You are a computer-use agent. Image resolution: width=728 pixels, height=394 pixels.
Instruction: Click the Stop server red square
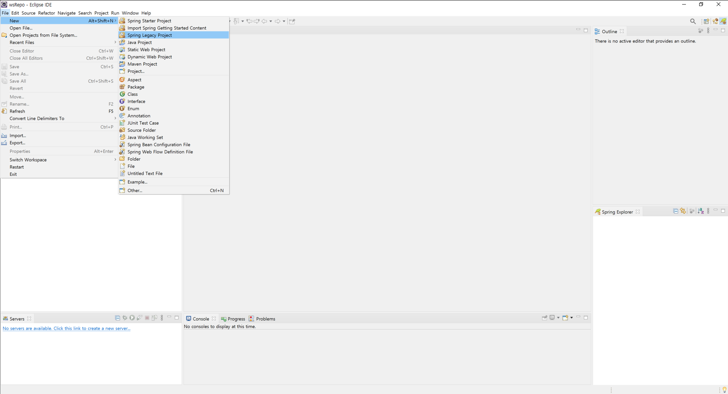tap(147, 318)
